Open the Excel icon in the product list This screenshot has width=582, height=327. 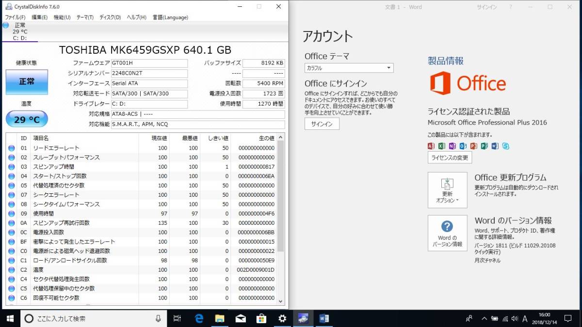click(441, 145)
